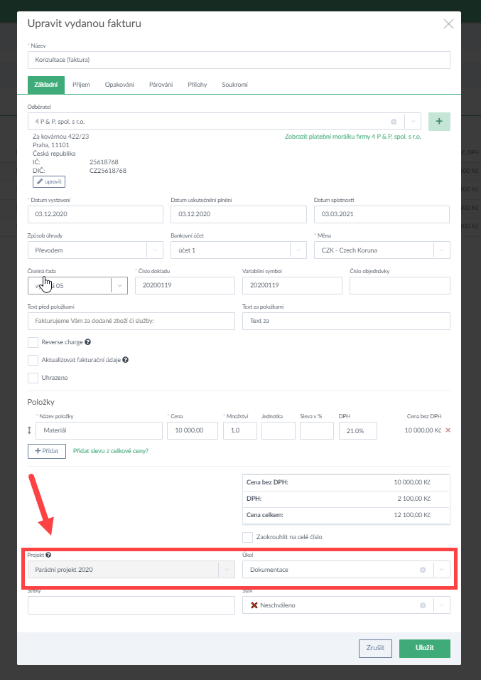The width and height of the screenshot is (481, 680).
Task: Check Zaokrouhlit na celé číslo
Action: click(247, 537)
